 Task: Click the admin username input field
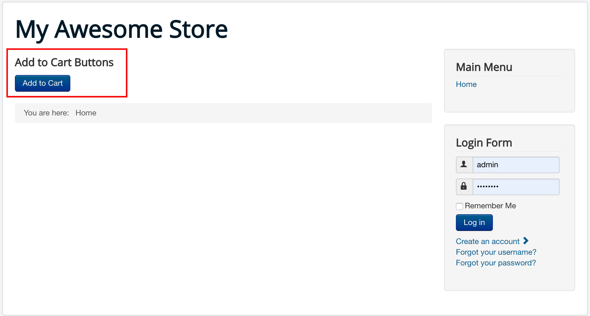click(516, 165)
